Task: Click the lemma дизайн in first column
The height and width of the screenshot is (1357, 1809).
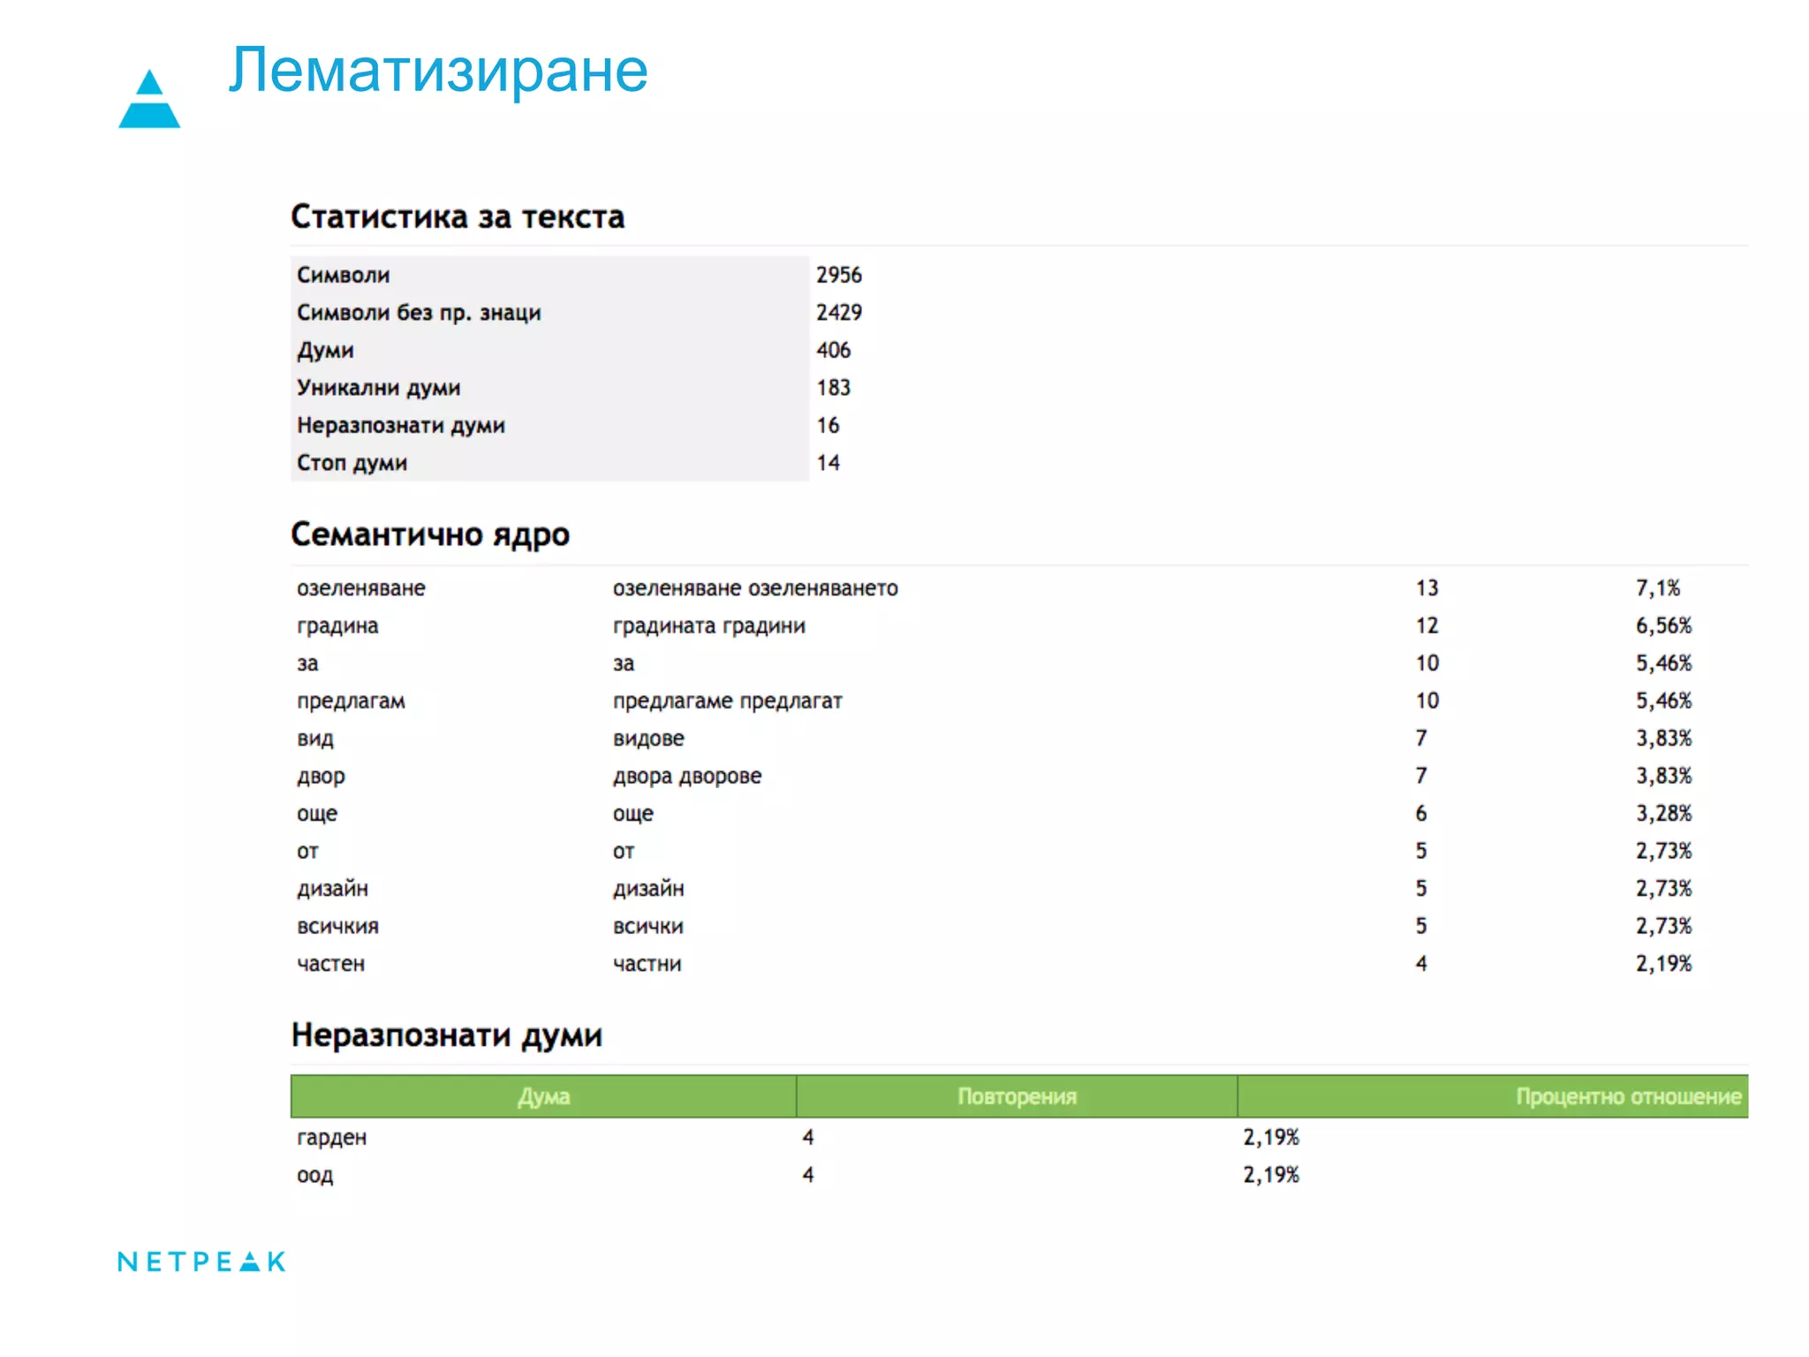Action: [332, 889]
